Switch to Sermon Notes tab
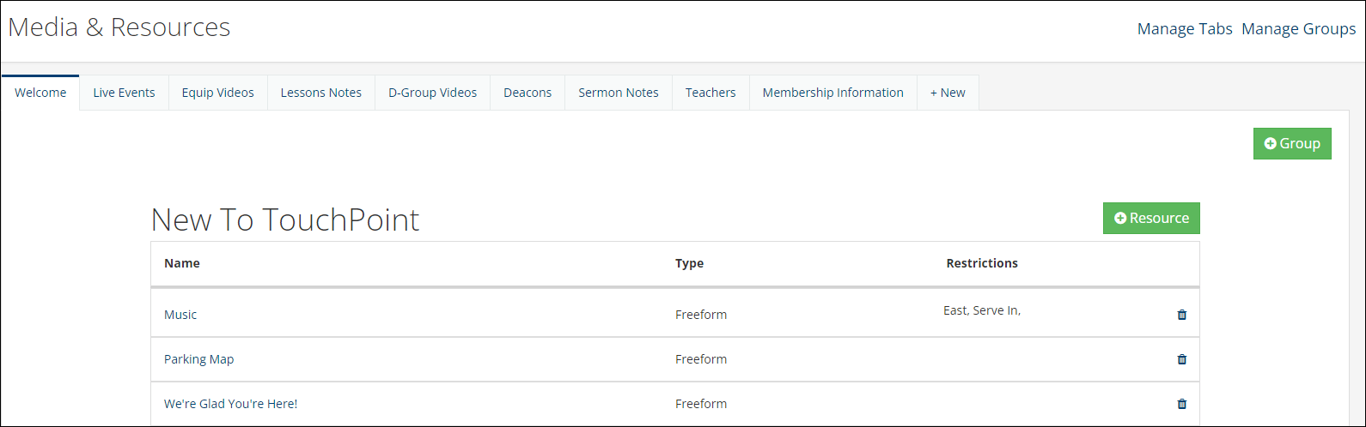This screenshot has width=1366, height=427. [x=619, y=93]
